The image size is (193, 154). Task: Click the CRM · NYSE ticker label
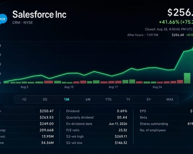(23, 22)
